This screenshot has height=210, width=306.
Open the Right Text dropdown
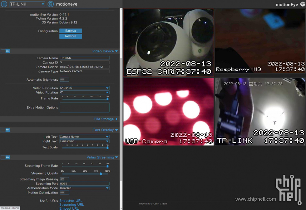point(85,141)
